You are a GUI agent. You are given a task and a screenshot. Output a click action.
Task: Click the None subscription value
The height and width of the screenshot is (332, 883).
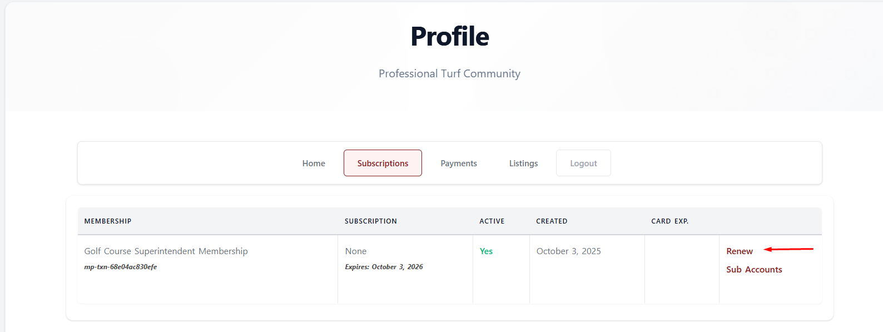coord(355,251)
